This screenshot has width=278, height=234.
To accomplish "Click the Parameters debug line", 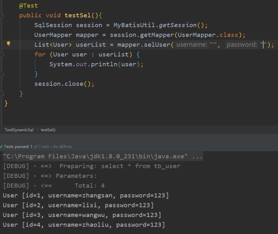I will click(50, 176).
